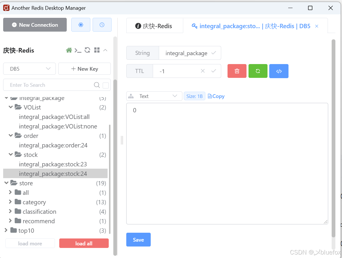
Task: Expand the recommend folder arrow
Action: [10, 221]
